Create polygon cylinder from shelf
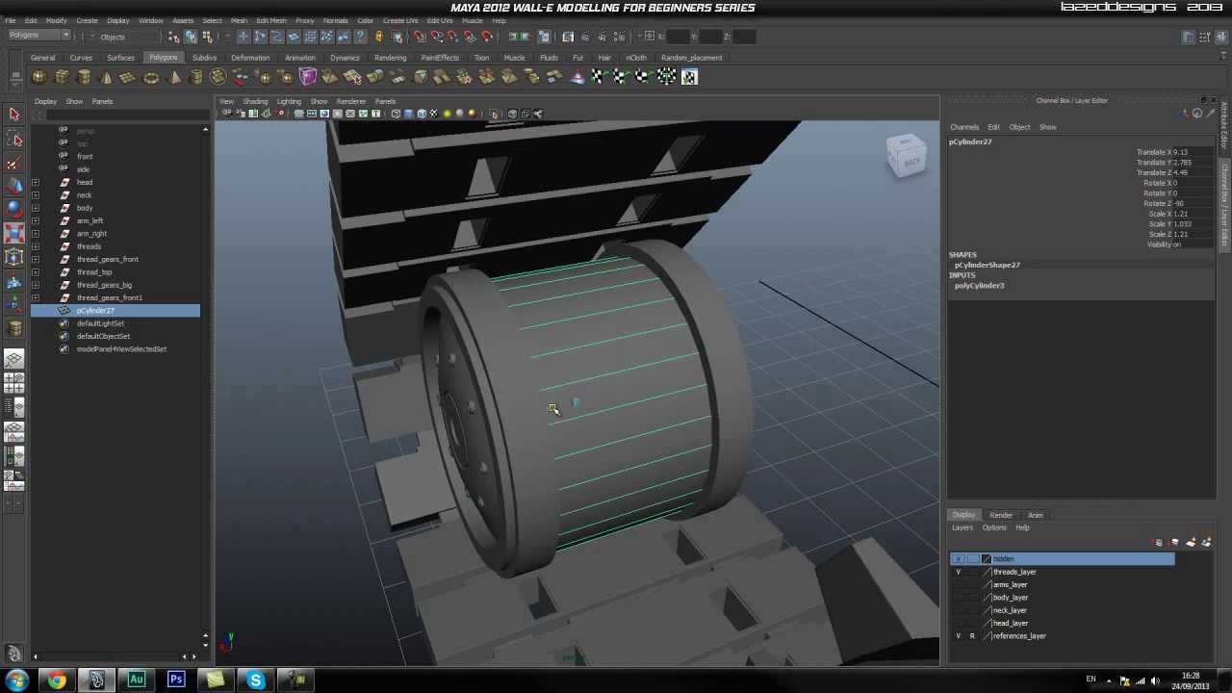This screenshot has height=693, width=1232. pyautogui.click(x=84, y=77)
